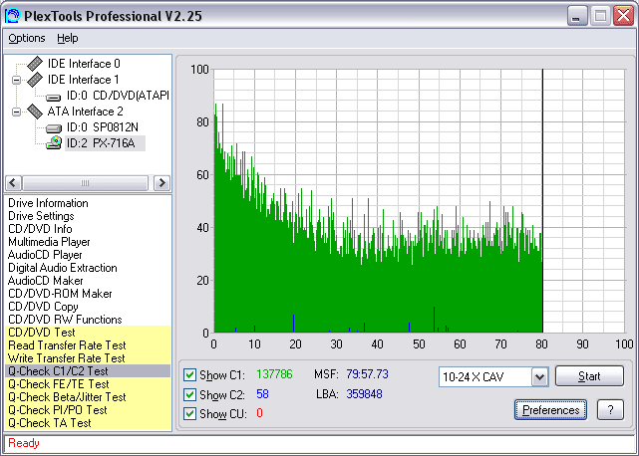Image resolution: width=639 pixels, height=456 pixels.
Task: Click the disc drive icon beside PX-716A
Action: (54, 142)
